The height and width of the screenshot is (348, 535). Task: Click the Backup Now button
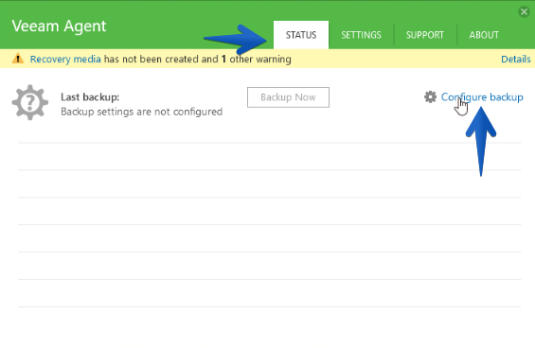coord(288,97)
